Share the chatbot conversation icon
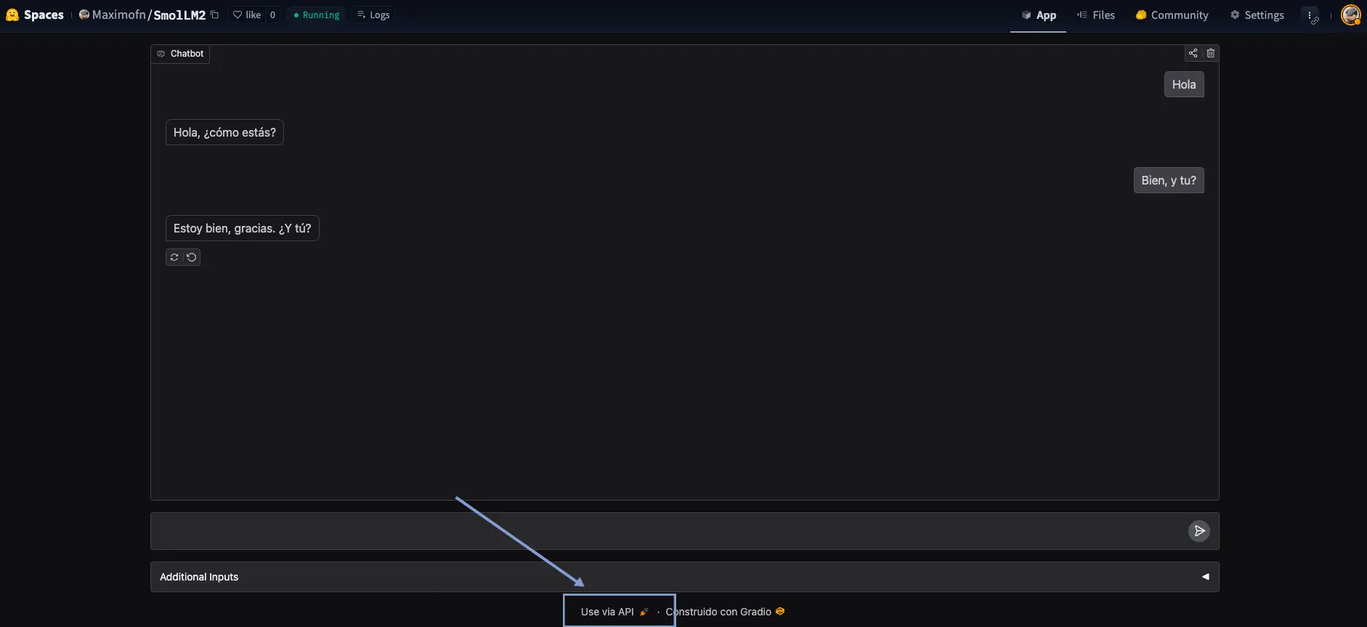1367x627 pixels. [x=1193, y=53]
